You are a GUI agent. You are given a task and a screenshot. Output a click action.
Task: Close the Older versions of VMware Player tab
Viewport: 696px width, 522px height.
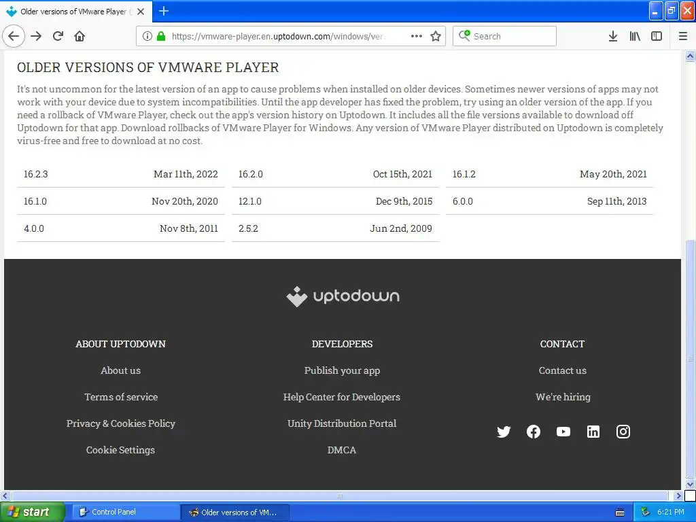coord(141,12)
